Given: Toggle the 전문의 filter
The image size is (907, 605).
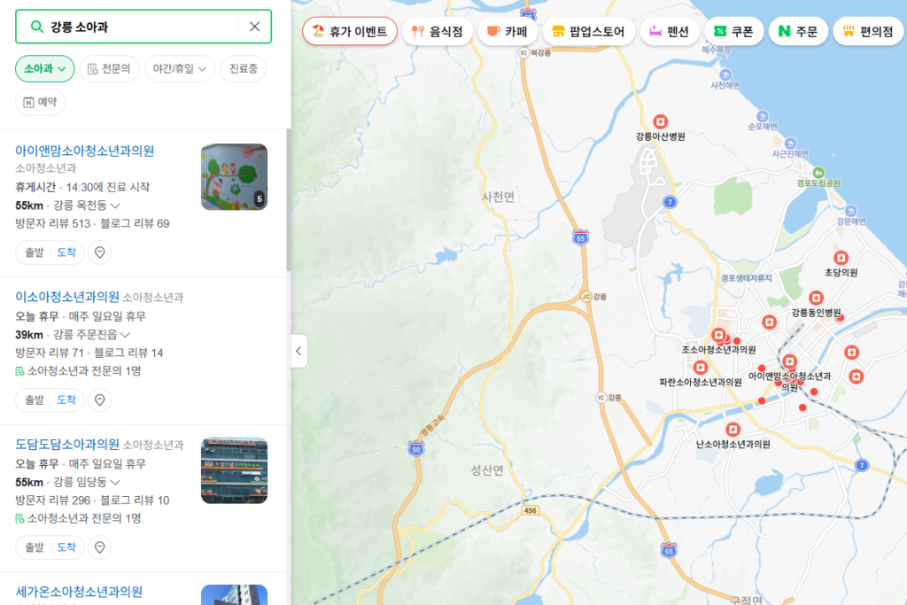Looking at the screenshot, I should click(109, 68).
